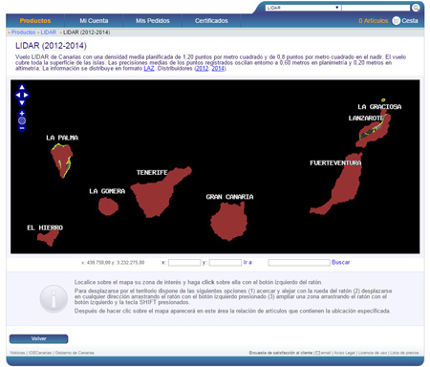Viewport: 430px width, 367px height.
Task: Select Gran Canaria island on the map
Action: 228,222
